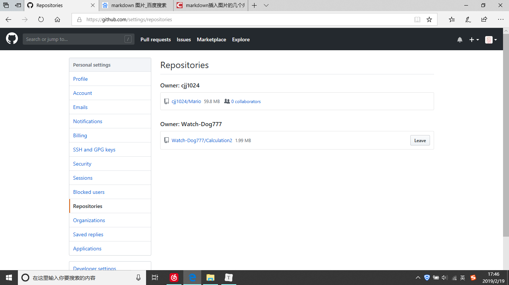Click the GitHub octocat logo

click(x=12, y=39)
